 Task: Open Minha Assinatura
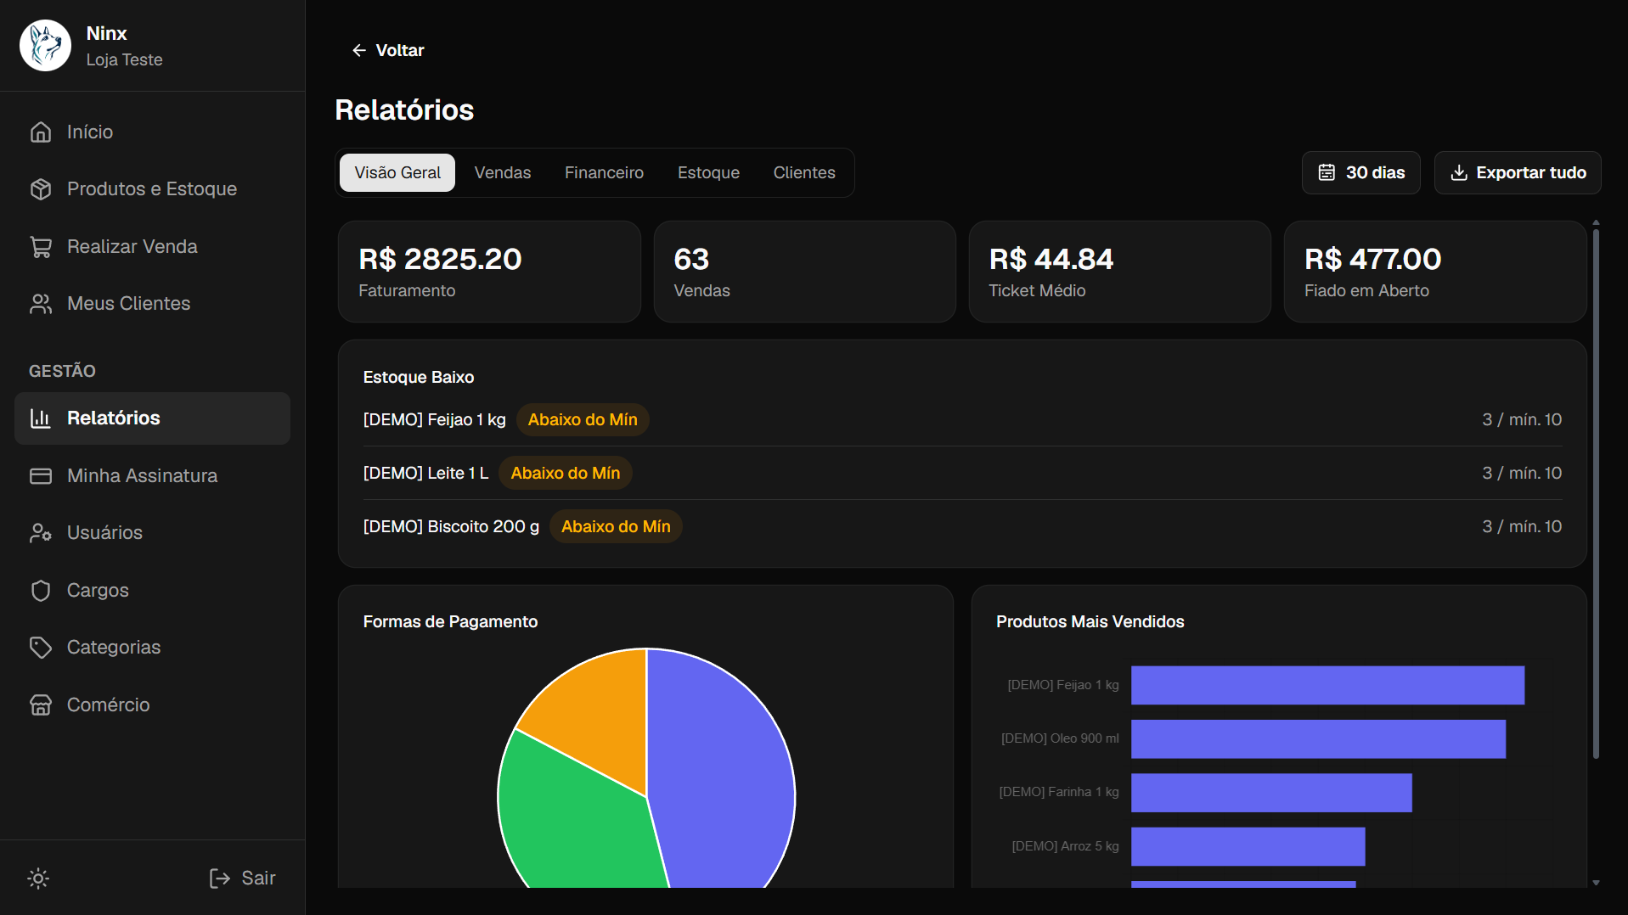152,476
